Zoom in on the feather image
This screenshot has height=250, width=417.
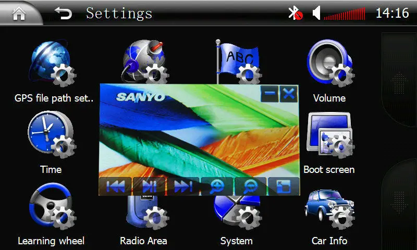pos(217,186)
